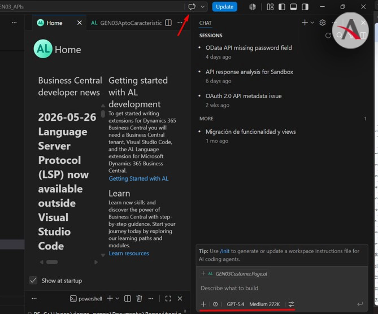Click the news list vertical scrollbar thumb

click(x=103, y=114)
